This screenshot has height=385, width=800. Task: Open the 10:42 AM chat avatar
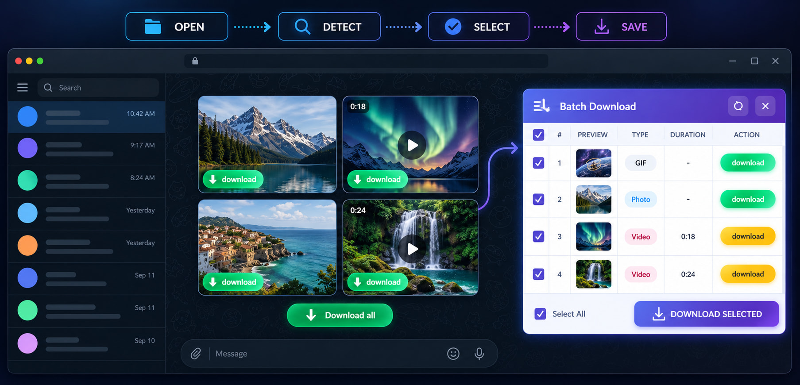[x=27, y=116]
